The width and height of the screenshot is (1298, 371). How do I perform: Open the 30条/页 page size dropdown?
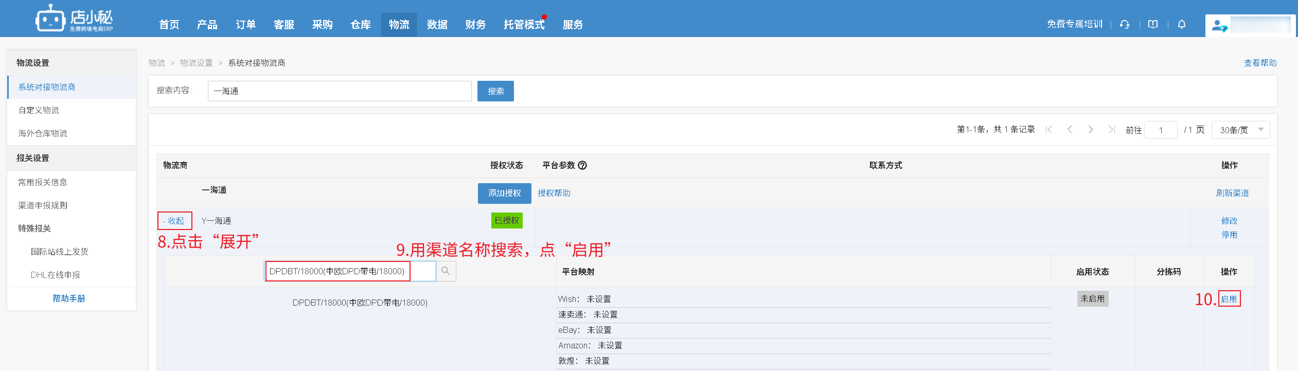(1240, 130)
